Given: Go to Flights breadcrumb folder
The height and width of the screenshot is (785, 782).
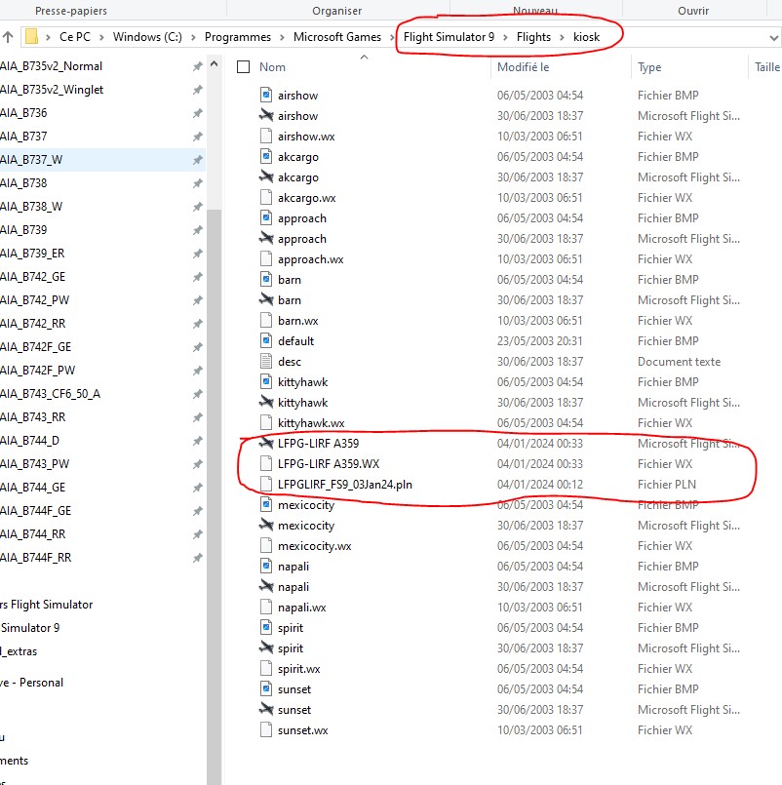Looking at the screenshot, I should point(533,37).
